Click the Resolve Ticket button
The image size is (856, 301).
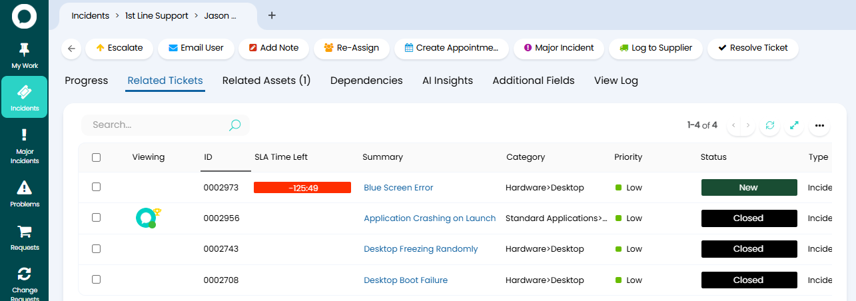click(x=753, y=48)
